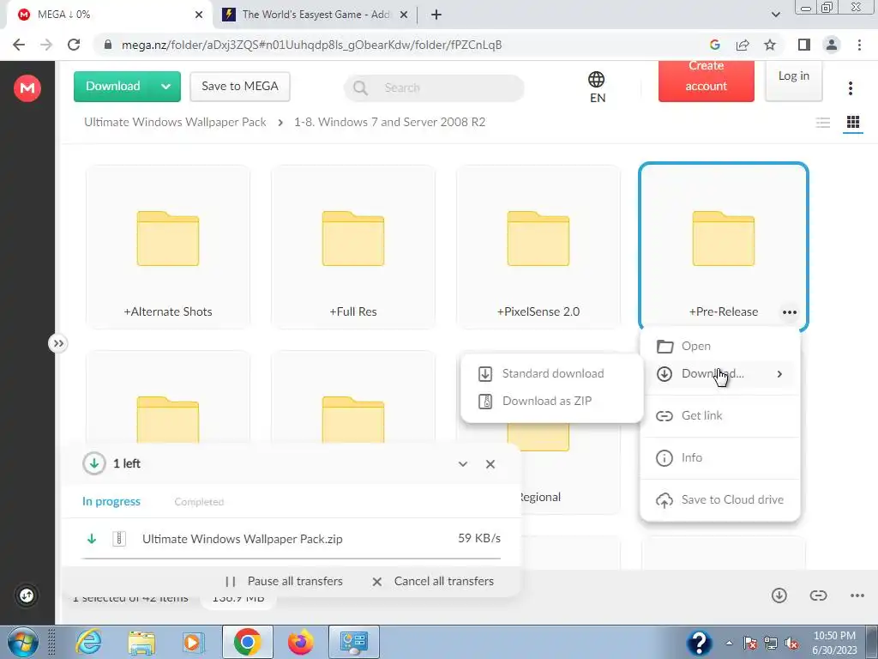Open the Chrome profile icon

tap(832, 45)
